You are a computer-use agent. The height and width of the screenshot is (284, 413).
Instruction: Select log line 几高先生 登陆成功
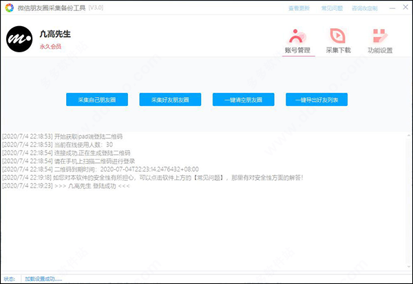[x=66, y=186]
